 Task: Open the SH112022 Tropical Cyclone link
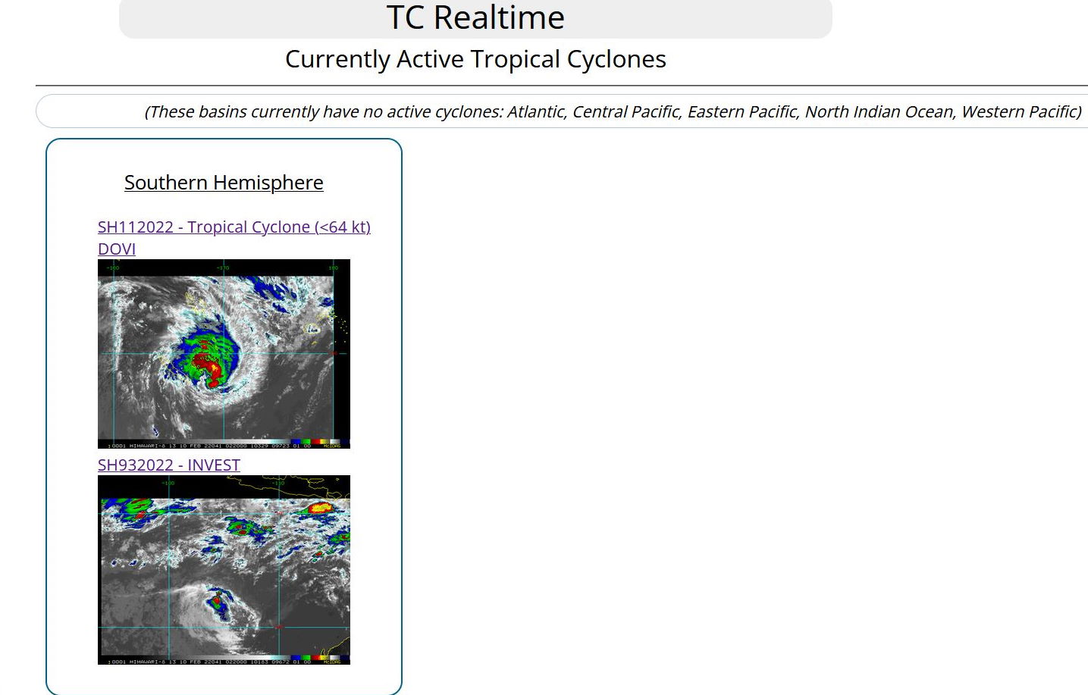point(234,227)
